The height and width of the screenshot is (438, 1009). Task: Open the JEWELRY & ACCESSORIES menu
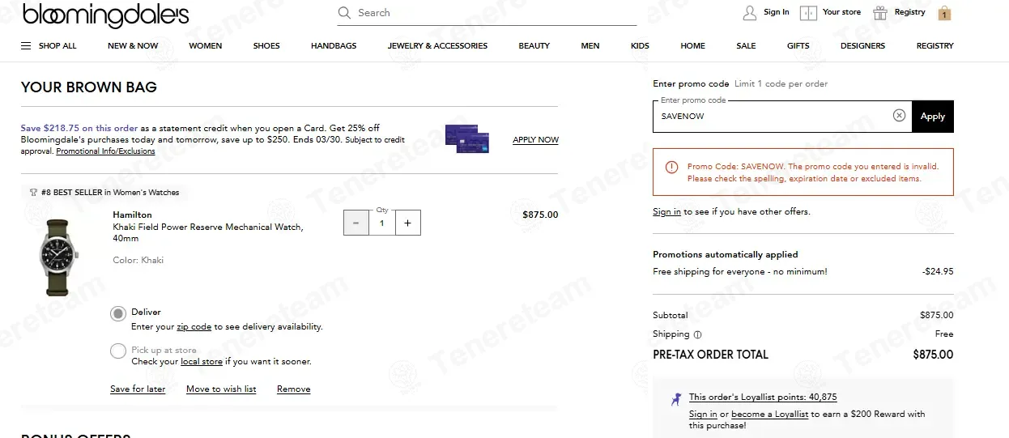pyautogui.click(x=437, y=46)
